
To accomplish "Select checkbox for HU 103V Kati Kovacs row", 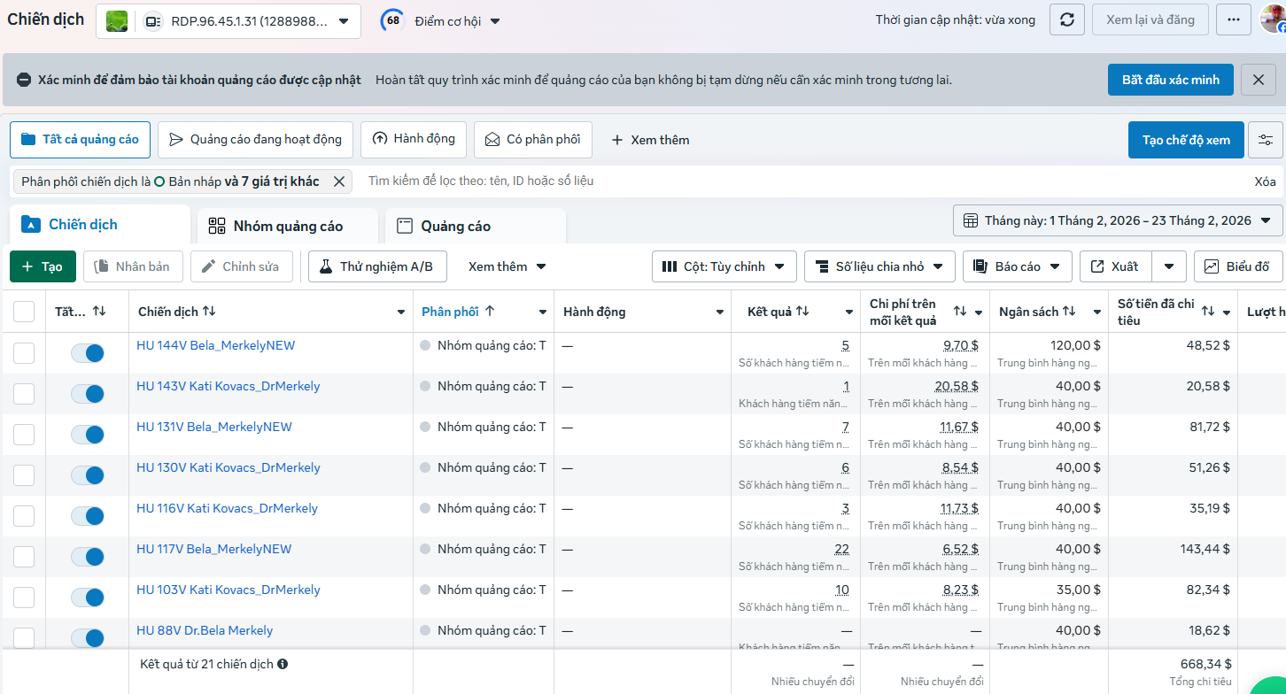I will tap(24, 598).
